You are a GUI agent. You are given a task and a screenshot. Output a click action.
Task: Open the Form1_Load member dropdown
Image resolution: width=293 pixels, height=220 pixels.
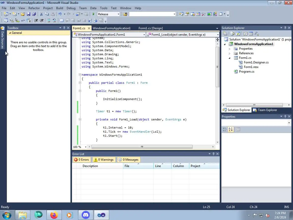(x=218, y=35)
